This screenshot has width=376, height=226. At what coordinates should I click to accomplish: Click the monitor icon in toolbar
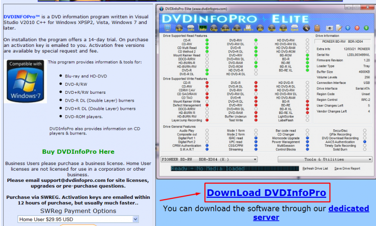[x=168, y=27]
